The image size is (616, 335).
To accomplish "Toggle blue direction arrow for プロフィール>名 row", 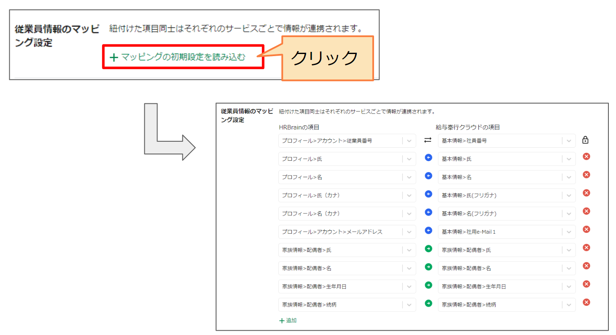I will coord(429,176).
